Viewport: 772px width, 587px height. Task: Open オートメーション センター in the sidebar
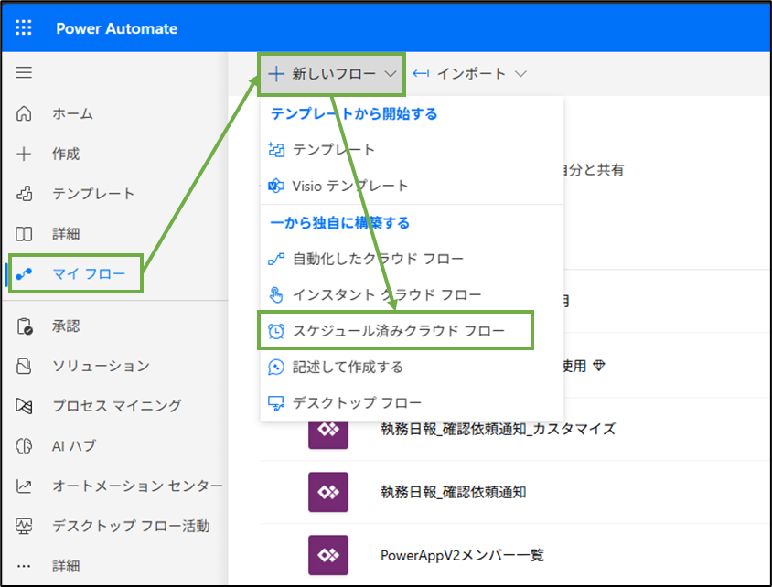tap(137, 486)
